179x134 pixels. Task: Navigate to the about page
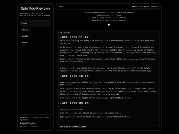(x=25, y=43)
